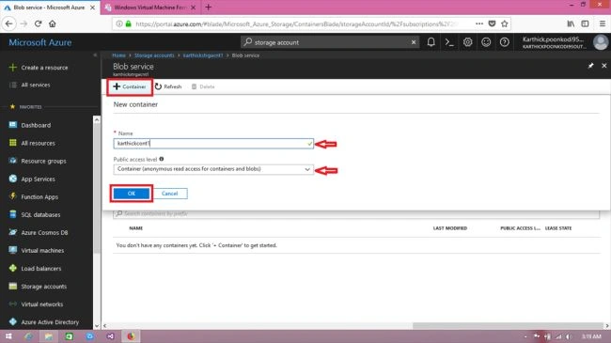Pin the Blob service blade
The height and width of the screenshot is (343, 611).
click(x=590, y=66)
